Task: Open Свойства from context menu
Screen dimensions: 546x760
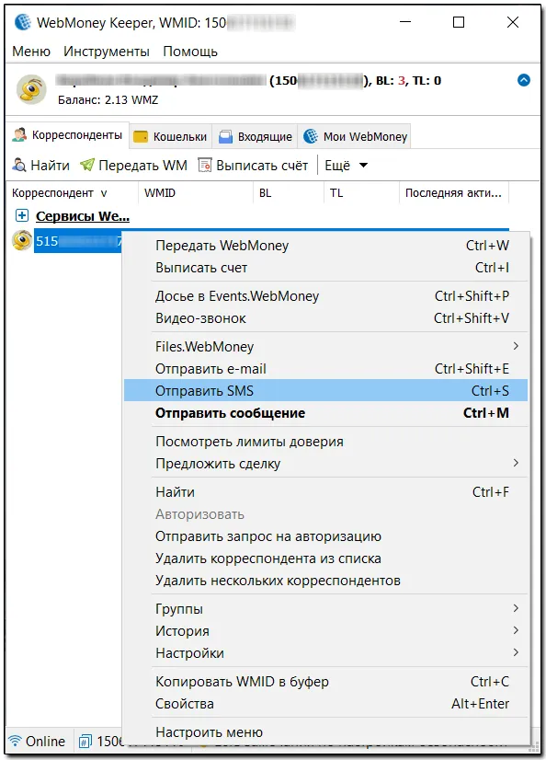Action: click(x=325, y=703)
